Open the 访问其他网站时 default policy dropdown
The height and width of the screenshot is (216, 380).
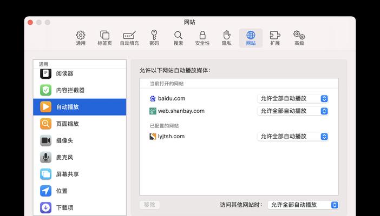coord(303,205)
